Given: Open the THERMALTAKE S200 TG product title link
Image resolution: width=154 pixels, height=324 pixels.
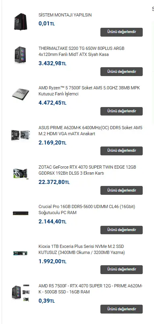Looking at the screenshot, I should point(81,52).
